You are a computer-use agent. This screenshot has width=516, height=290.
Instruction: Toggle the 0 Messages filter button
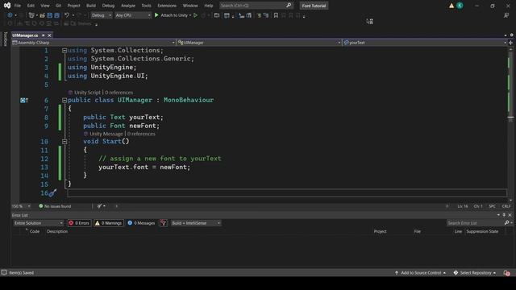coord(141,223)
